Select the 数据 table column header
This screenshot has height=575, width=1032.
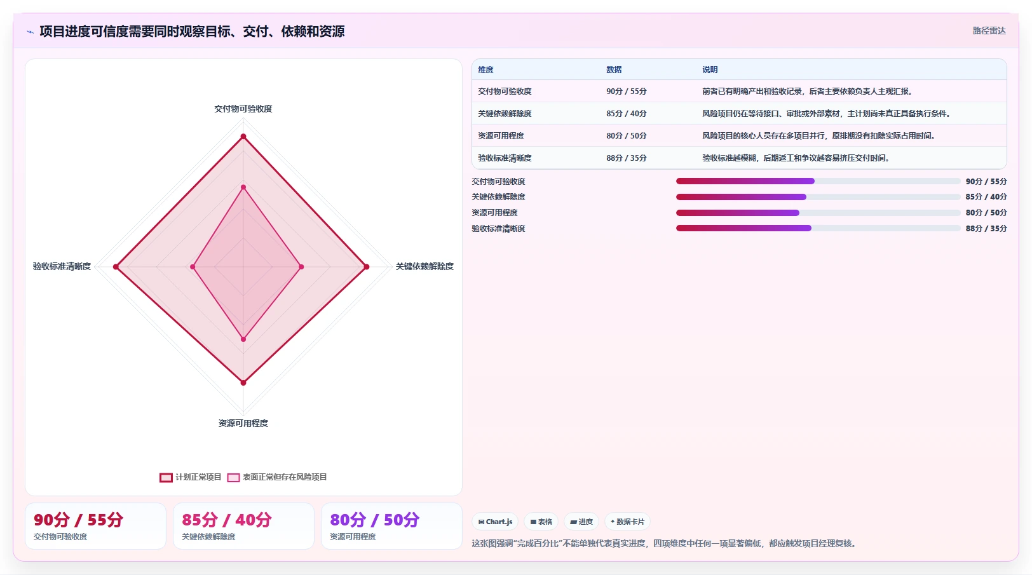click(614, 70)
